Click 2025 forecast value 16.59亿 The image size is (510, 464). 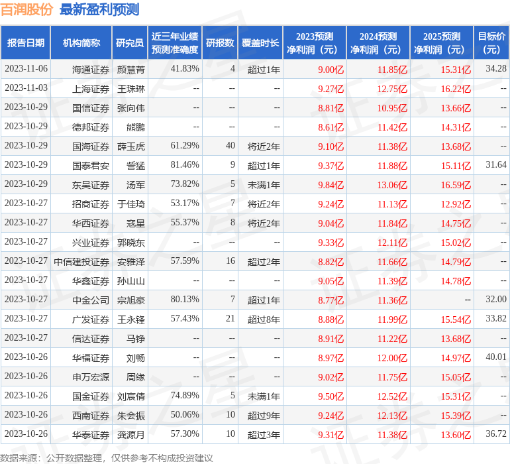(x=456, y=185)
